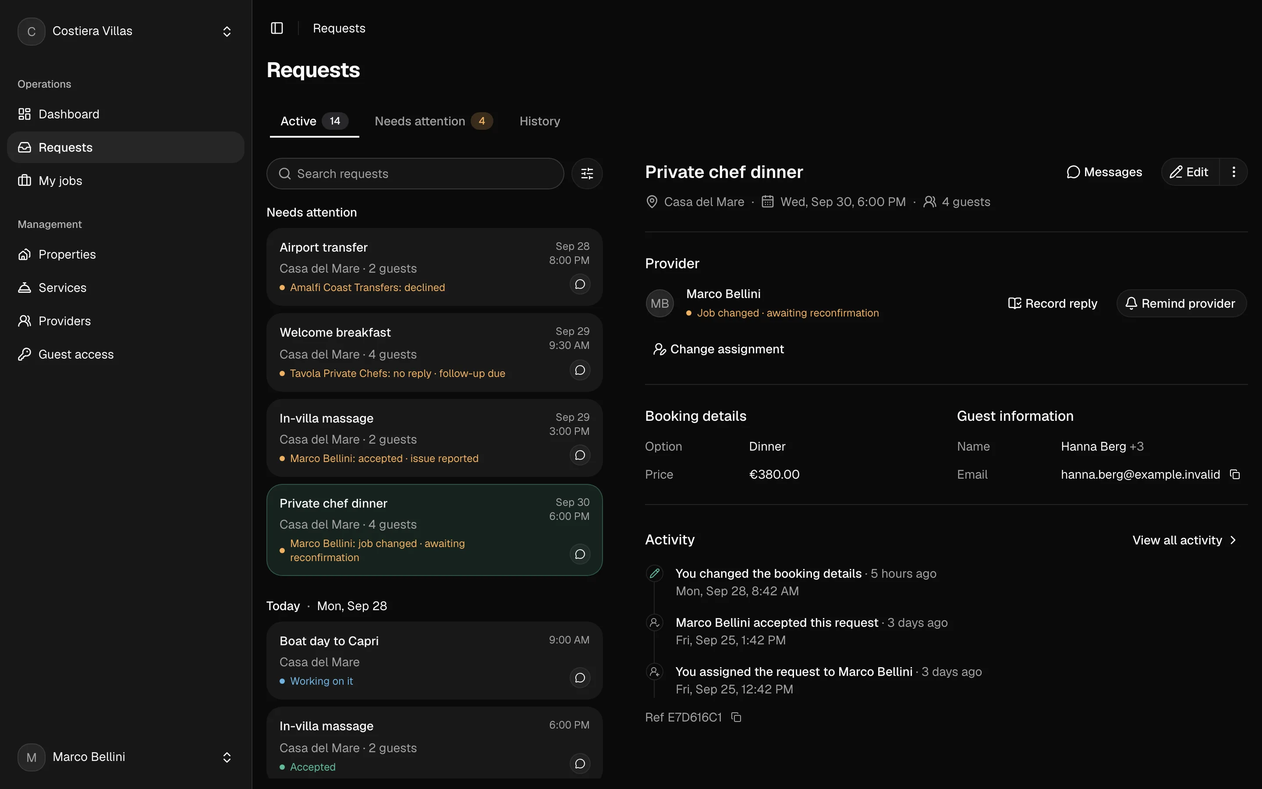Select Requests in the sidebar
The height and width of the screenshot is (789, 1262).
click(126, 148)
